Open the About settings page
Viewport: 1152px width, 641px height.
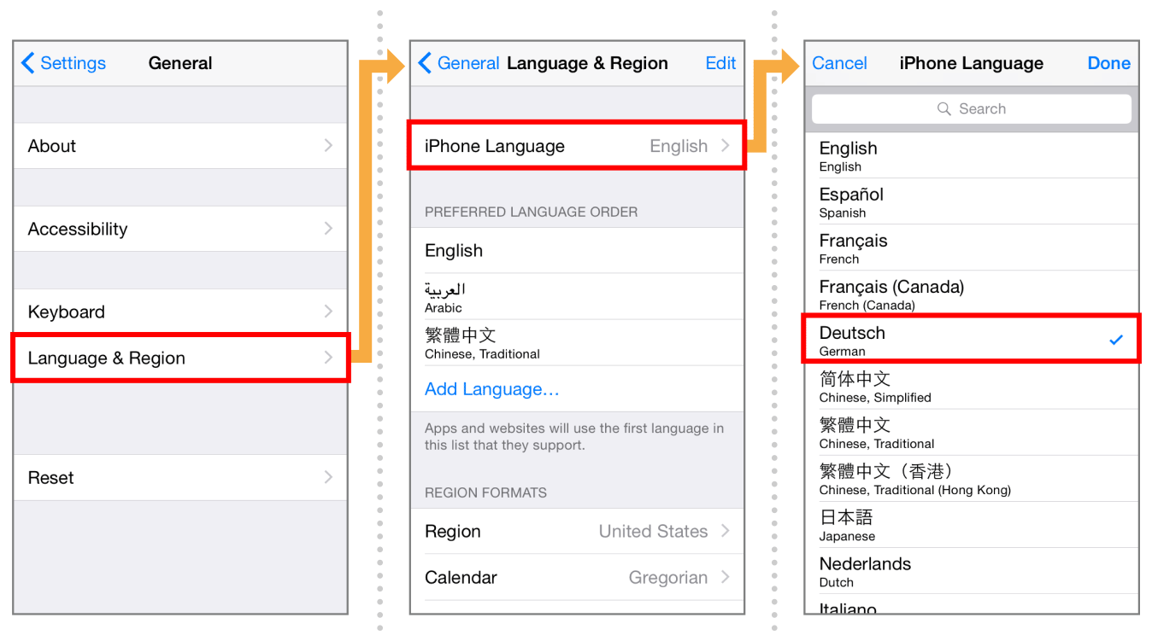pyautogui.click(x=179, y=145)
